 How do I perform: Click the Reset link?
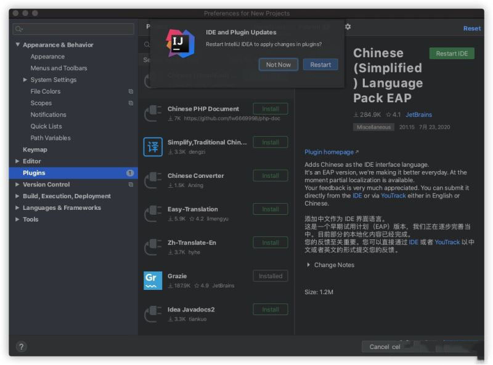472,28
